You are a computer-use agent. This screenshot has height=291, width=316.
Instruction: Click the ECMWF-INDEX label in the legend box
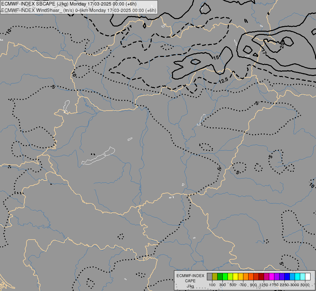190,276
